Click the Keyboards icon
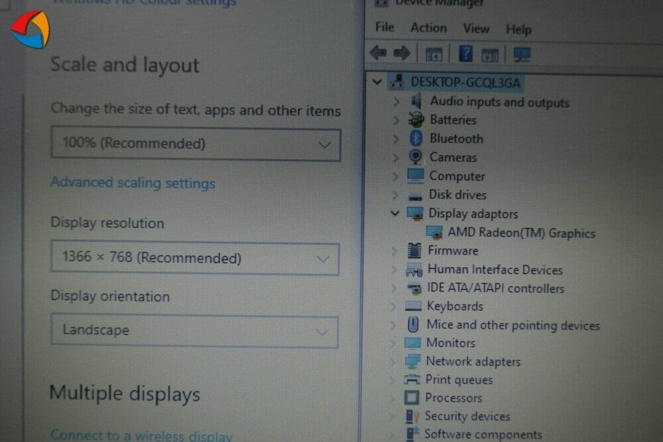 [413, 306]
